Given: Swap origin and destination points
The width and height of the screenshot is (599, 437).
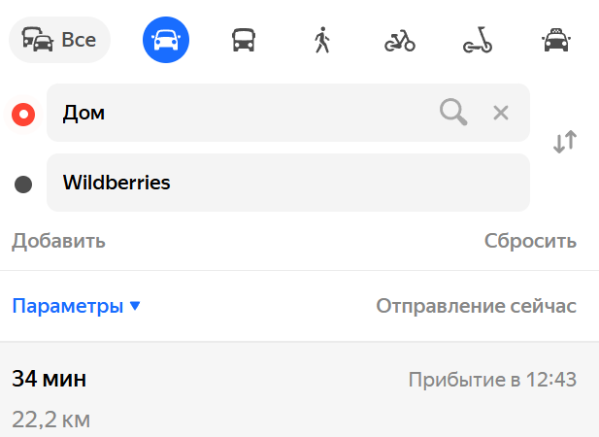Looking at the screenshot, I should coord(564,142).
